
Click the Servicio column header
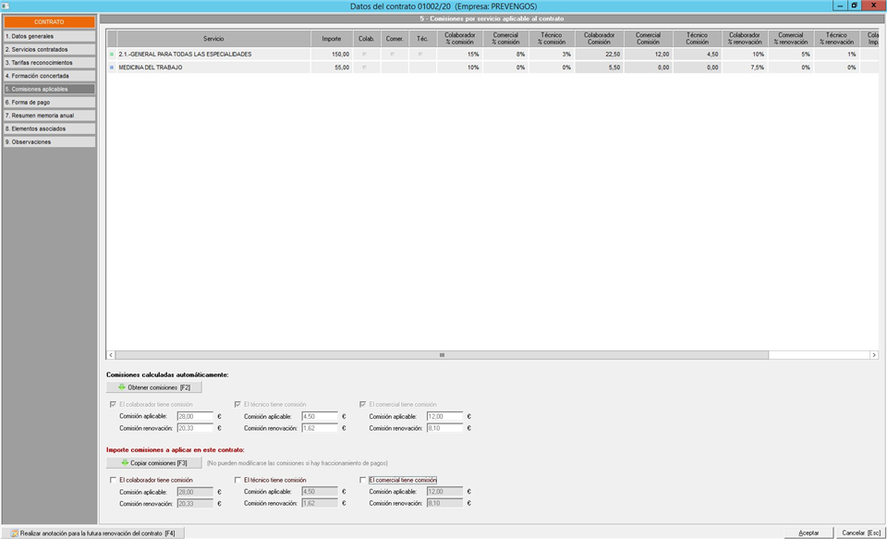213,39
